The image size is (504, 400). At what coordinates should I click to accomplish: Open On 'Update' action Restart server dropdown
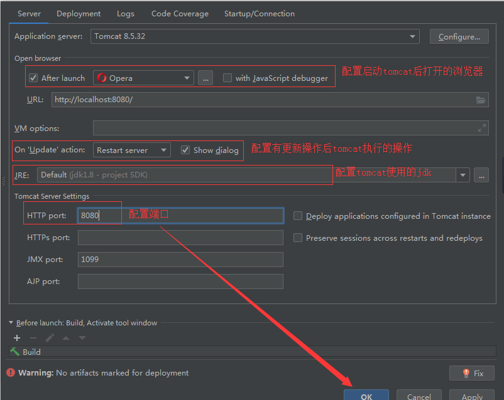point(132,150)
